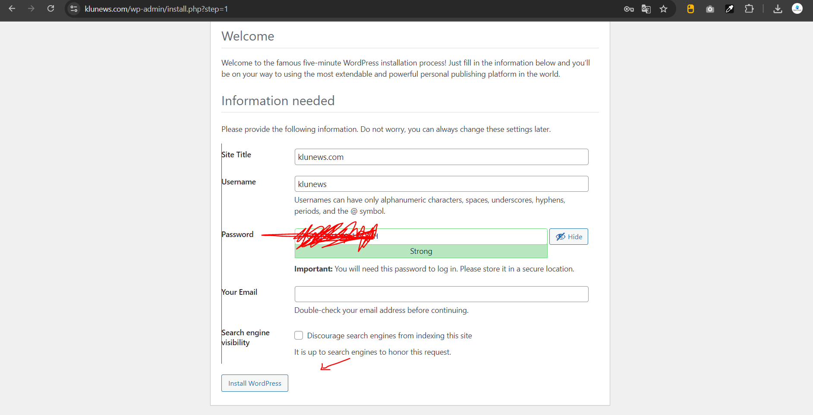This screenshot has height=415, width=813.
Task: Go forward to the next page
Action: point(31,9)
